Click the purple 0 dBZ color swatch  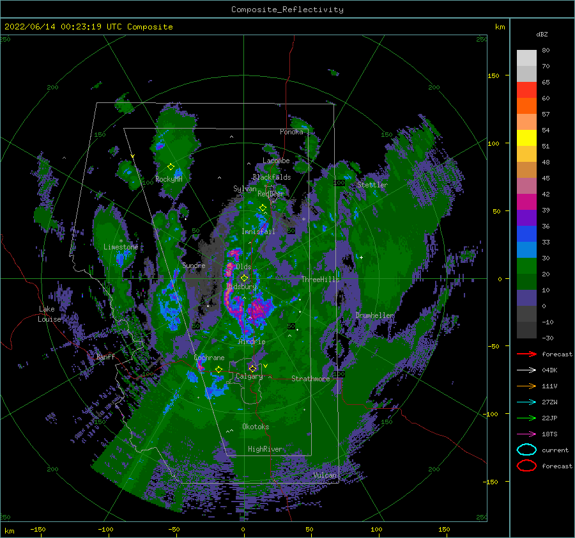coord(526,298)
